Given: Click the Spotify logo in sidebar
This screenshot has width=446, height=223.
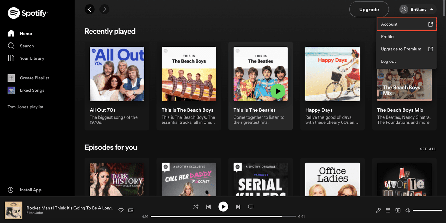Looking at the screenshot, I should coord(27,13).
